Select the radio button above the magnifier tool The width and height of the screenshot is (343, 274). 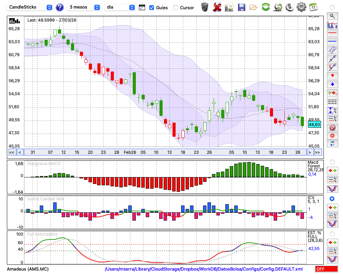[x=332, y=8]
